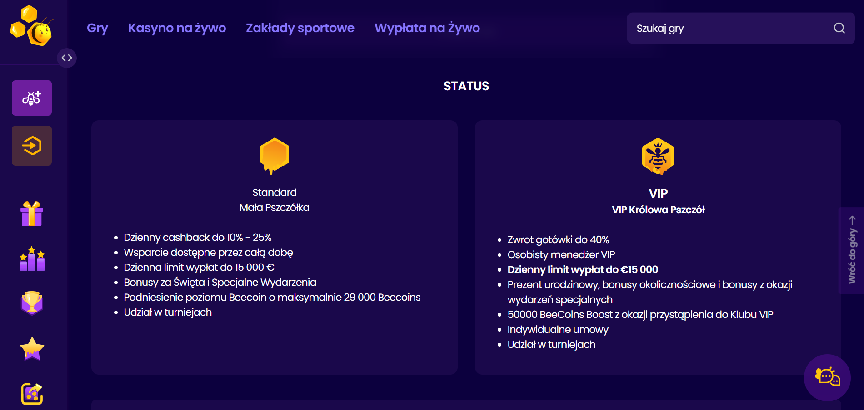Go to Kasyno na żywo section
Viewport: 864px width, 410px height.
[x=177, y=28]
